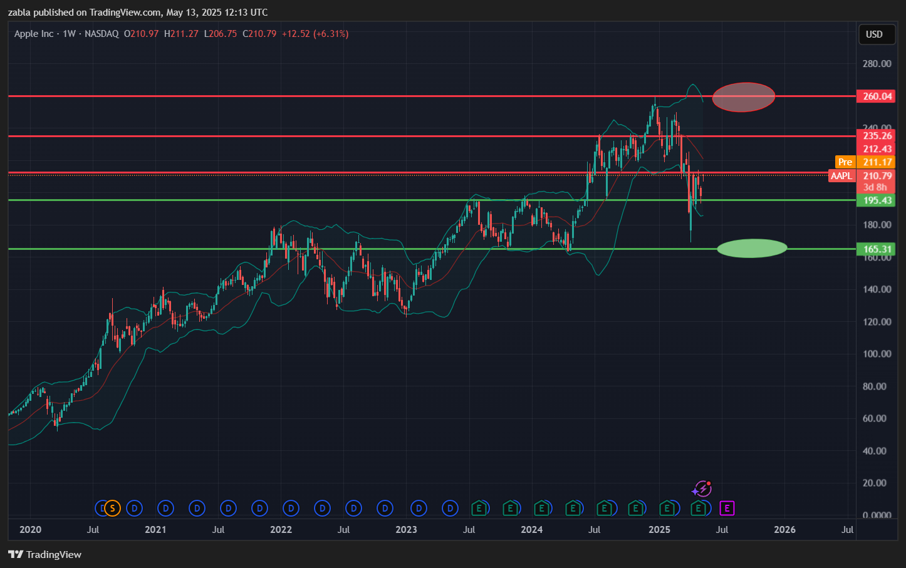This screenshot has width=906, height=568.
Task: Click the green 165.31 price label
Action: (877, 249)
